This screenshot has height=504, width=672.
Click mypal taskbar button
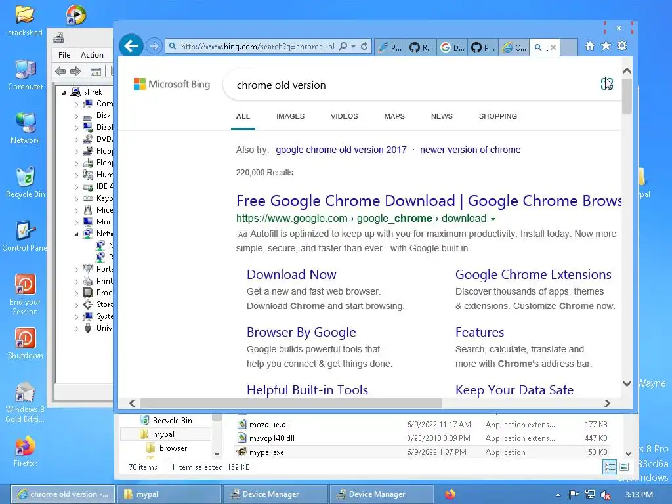point(169,494)
